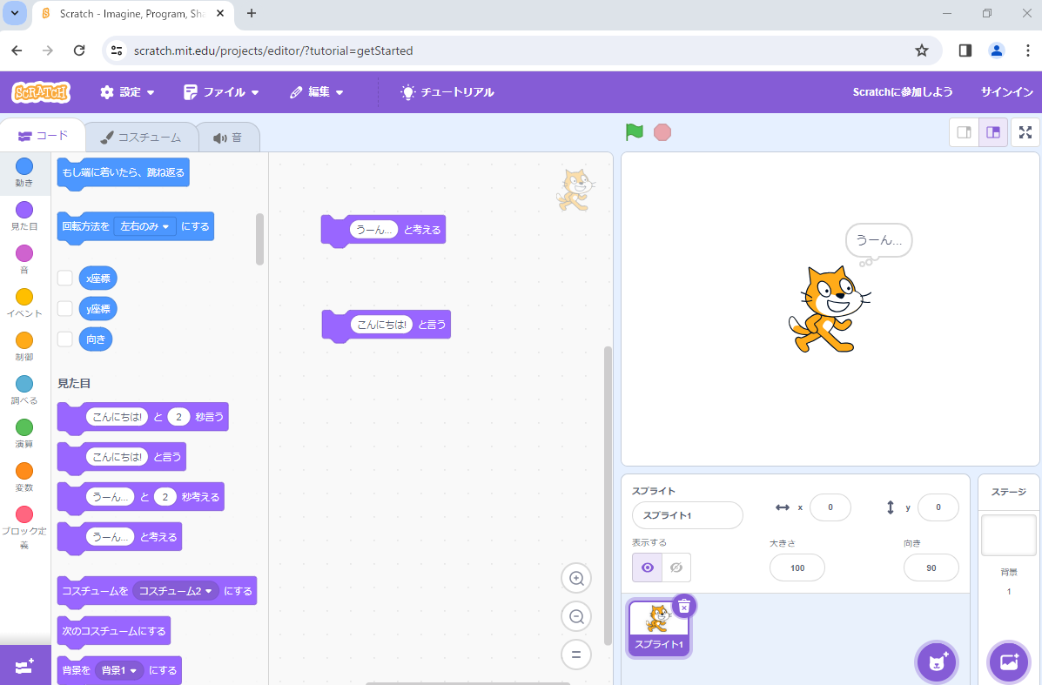Switch to large stage layout
Viewport: 1042px width, 685px height.
993,132
